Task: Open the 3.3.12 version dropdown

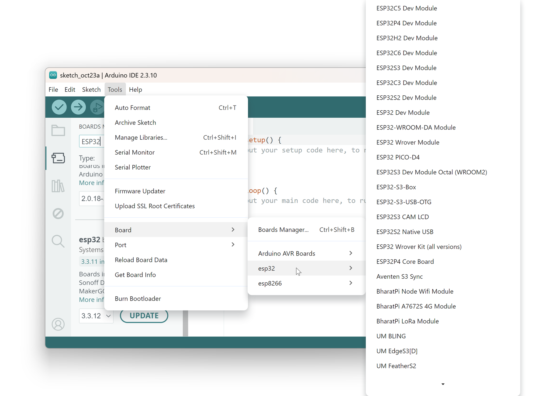Action: pos(96,316)
